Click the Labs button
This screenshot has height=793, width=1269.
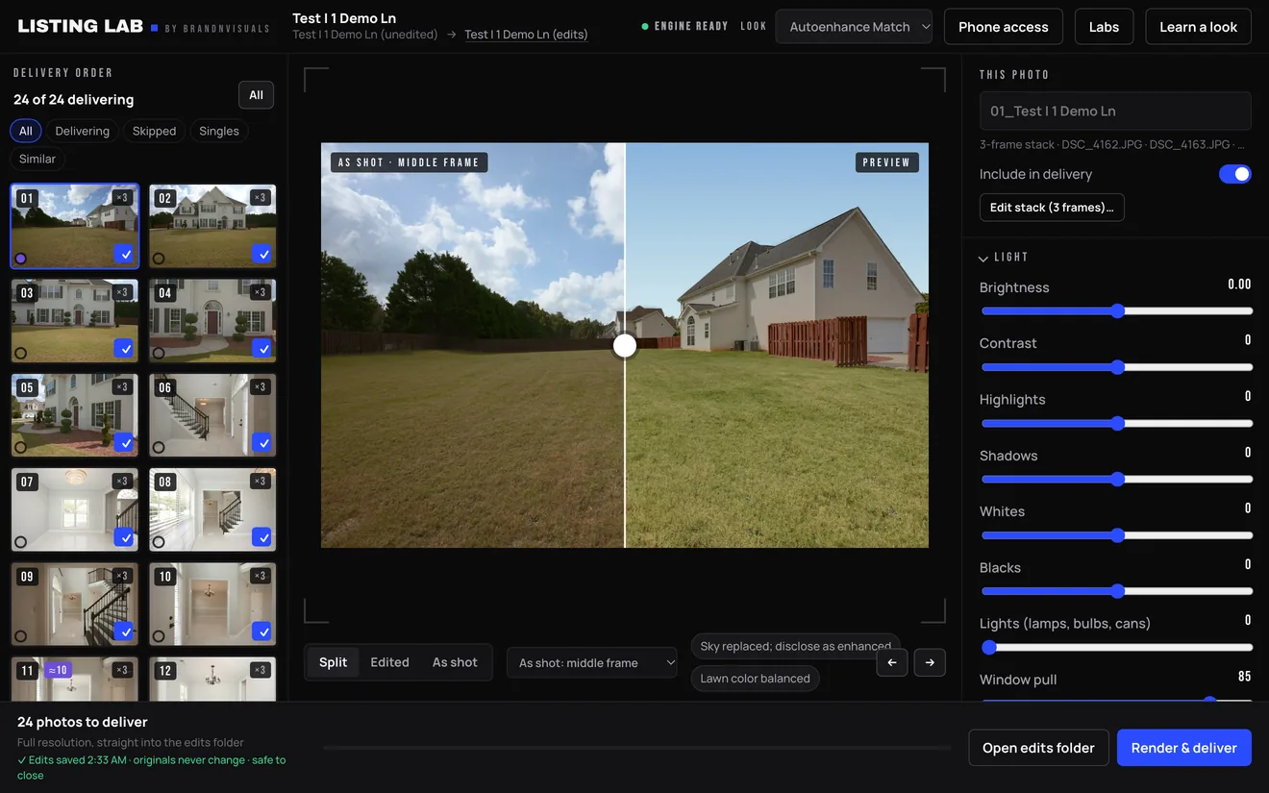[1104, 27]
